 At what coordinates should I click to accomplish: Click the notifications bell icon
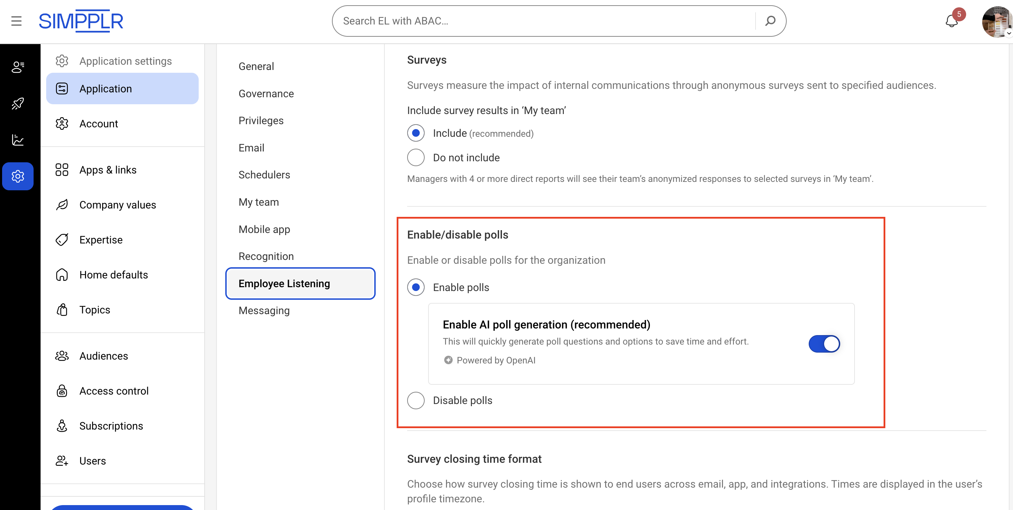click(x=951, y=21)
